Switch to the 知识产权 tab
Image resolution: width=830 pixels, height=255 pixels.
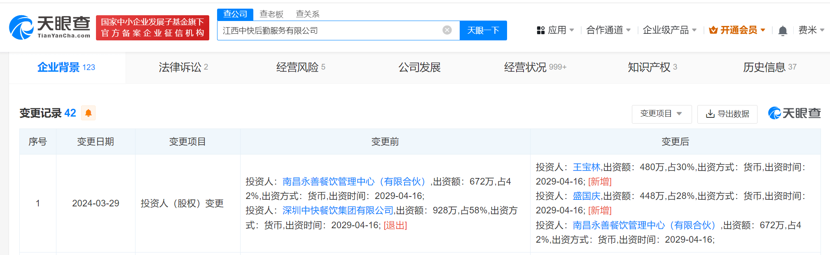[x=652, y=67]
